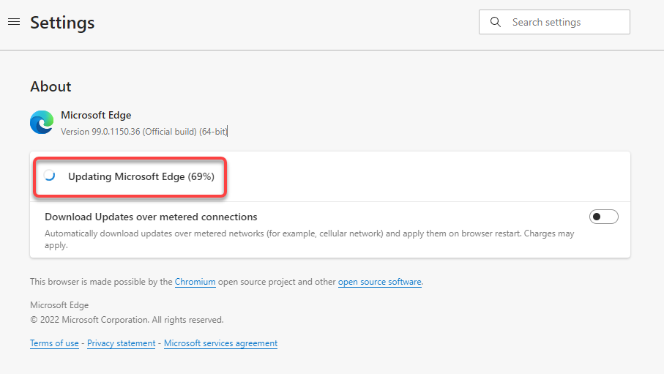Click the magnifier icon in search box
The width and height of the screenshot is (664, 374).
click(496, 22)
